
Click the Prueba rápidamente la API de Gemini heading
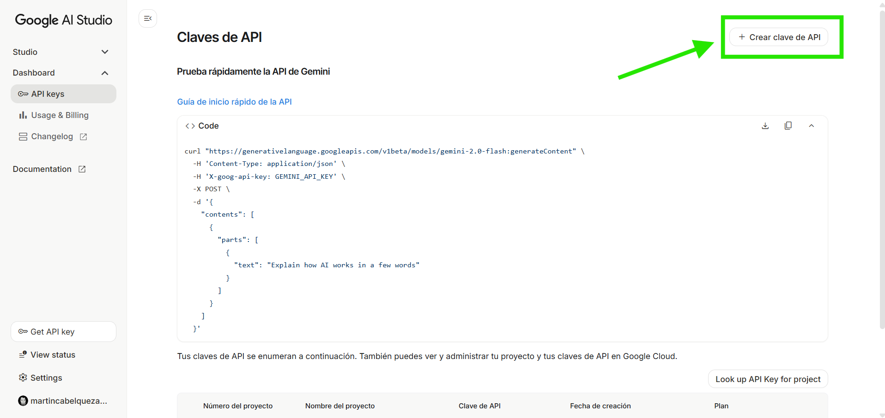(x=254, y=71)
